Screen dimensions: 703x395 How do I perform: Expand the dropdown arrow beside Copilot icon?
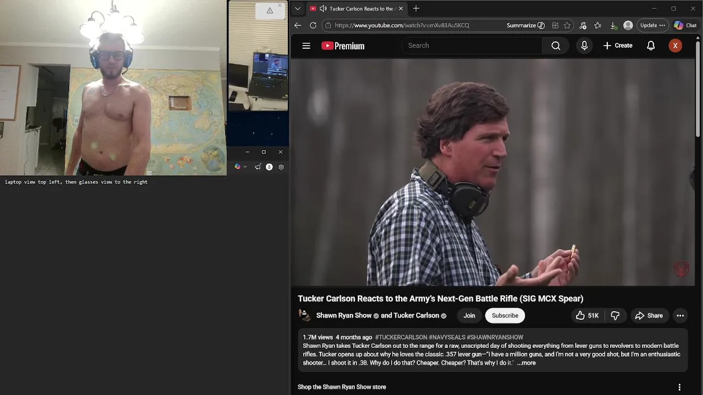pos(245,167)
